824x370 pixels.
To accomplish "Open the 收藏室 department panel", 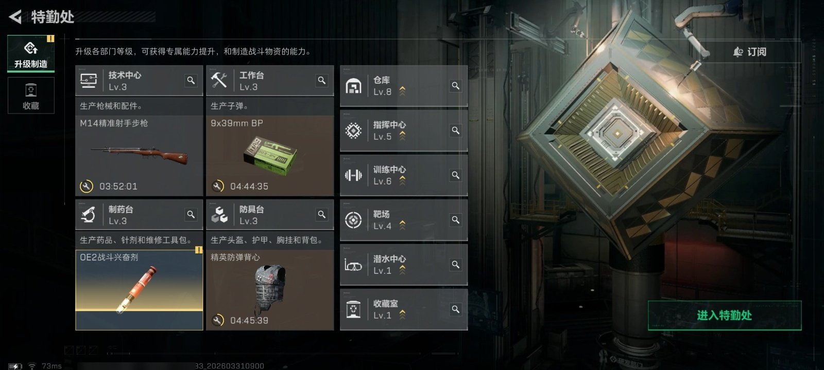I will (404, 309).
